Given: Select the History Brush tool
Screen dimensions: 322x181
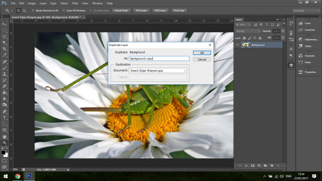Looking at the screenshot, I should (4, 80).
